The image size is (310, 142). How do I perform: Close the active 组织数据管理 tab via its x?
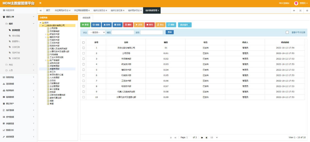point(158,10)
